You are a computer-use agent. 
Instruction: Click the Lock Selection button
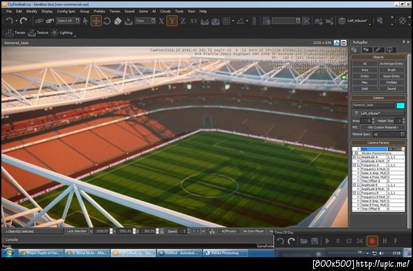pyautogui.click(x=76, y=231)
